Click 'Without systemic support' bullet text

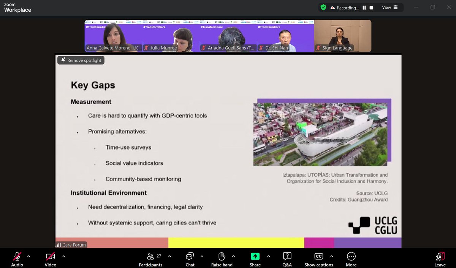(x=152, y=223)
